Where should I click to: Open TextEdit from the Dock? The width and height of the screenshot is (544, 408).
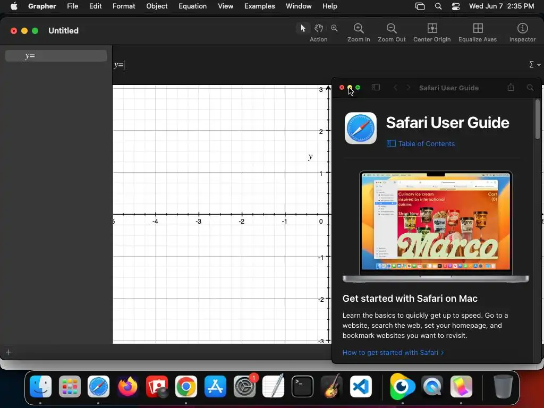[274, 387]
